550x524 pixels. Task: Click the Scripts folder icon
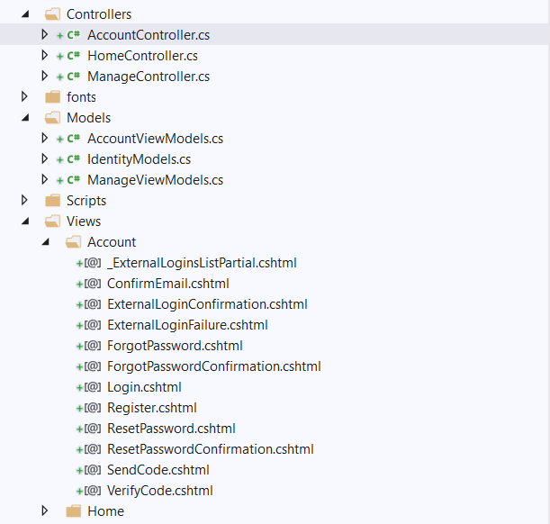click(x=53, y=201)
